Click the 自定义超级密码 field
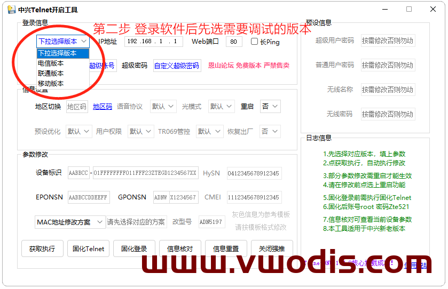The width and height of the screenshot is (448, 289). (x=177, y=66)
